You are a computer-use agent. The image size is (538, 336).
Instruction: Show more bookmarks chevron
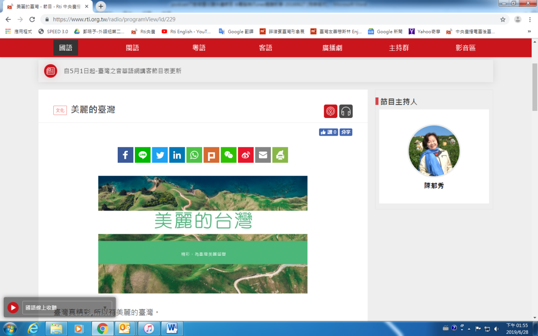[x=529, y=31]
